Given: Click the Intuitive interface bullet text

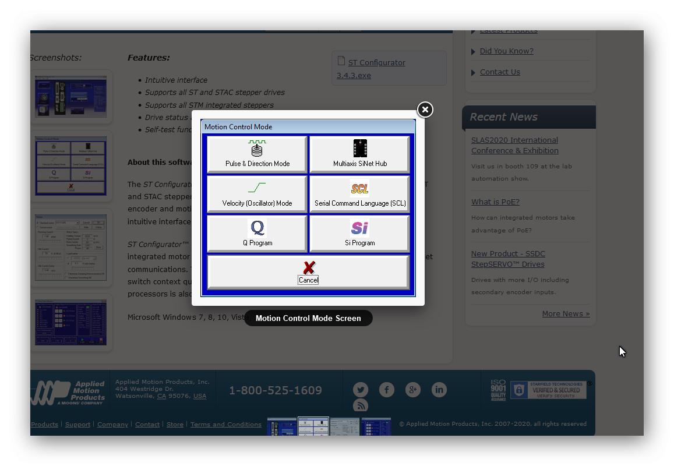Looking at the screenshot, I should tap(177, 80).
